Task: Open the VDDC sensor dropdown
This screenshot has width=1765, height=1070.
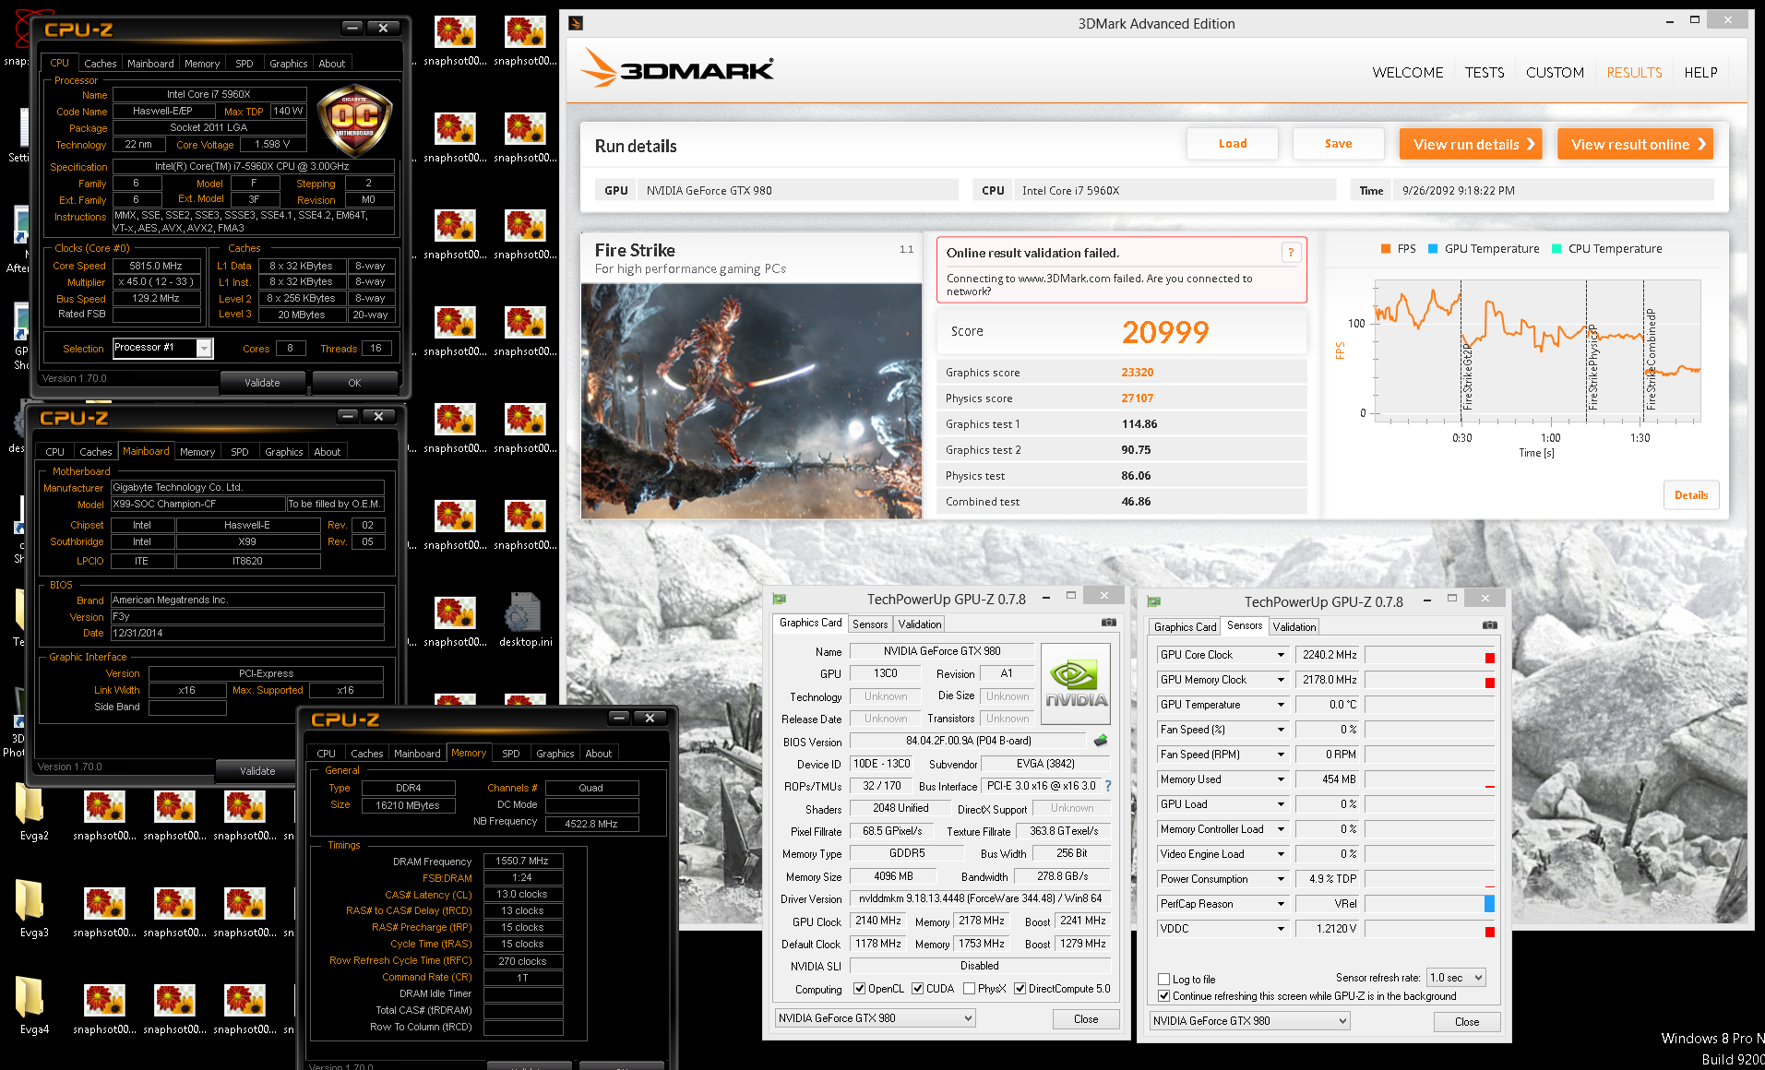Action: (x=1281, y=929)
